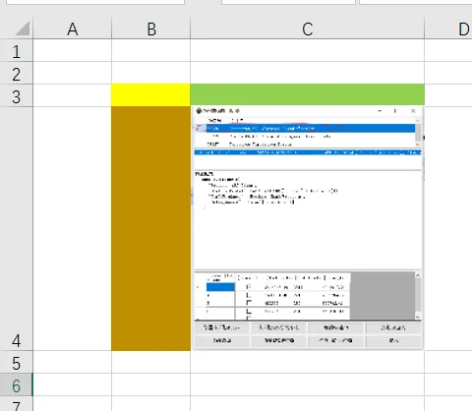The width and height of the screenshot is (472, 411).
Task: Click cell B2
Action: tap(150, 73)
